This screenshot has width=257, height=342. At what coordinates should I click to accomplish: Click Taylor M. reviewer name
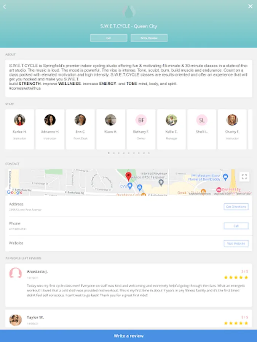pos(35,317)
